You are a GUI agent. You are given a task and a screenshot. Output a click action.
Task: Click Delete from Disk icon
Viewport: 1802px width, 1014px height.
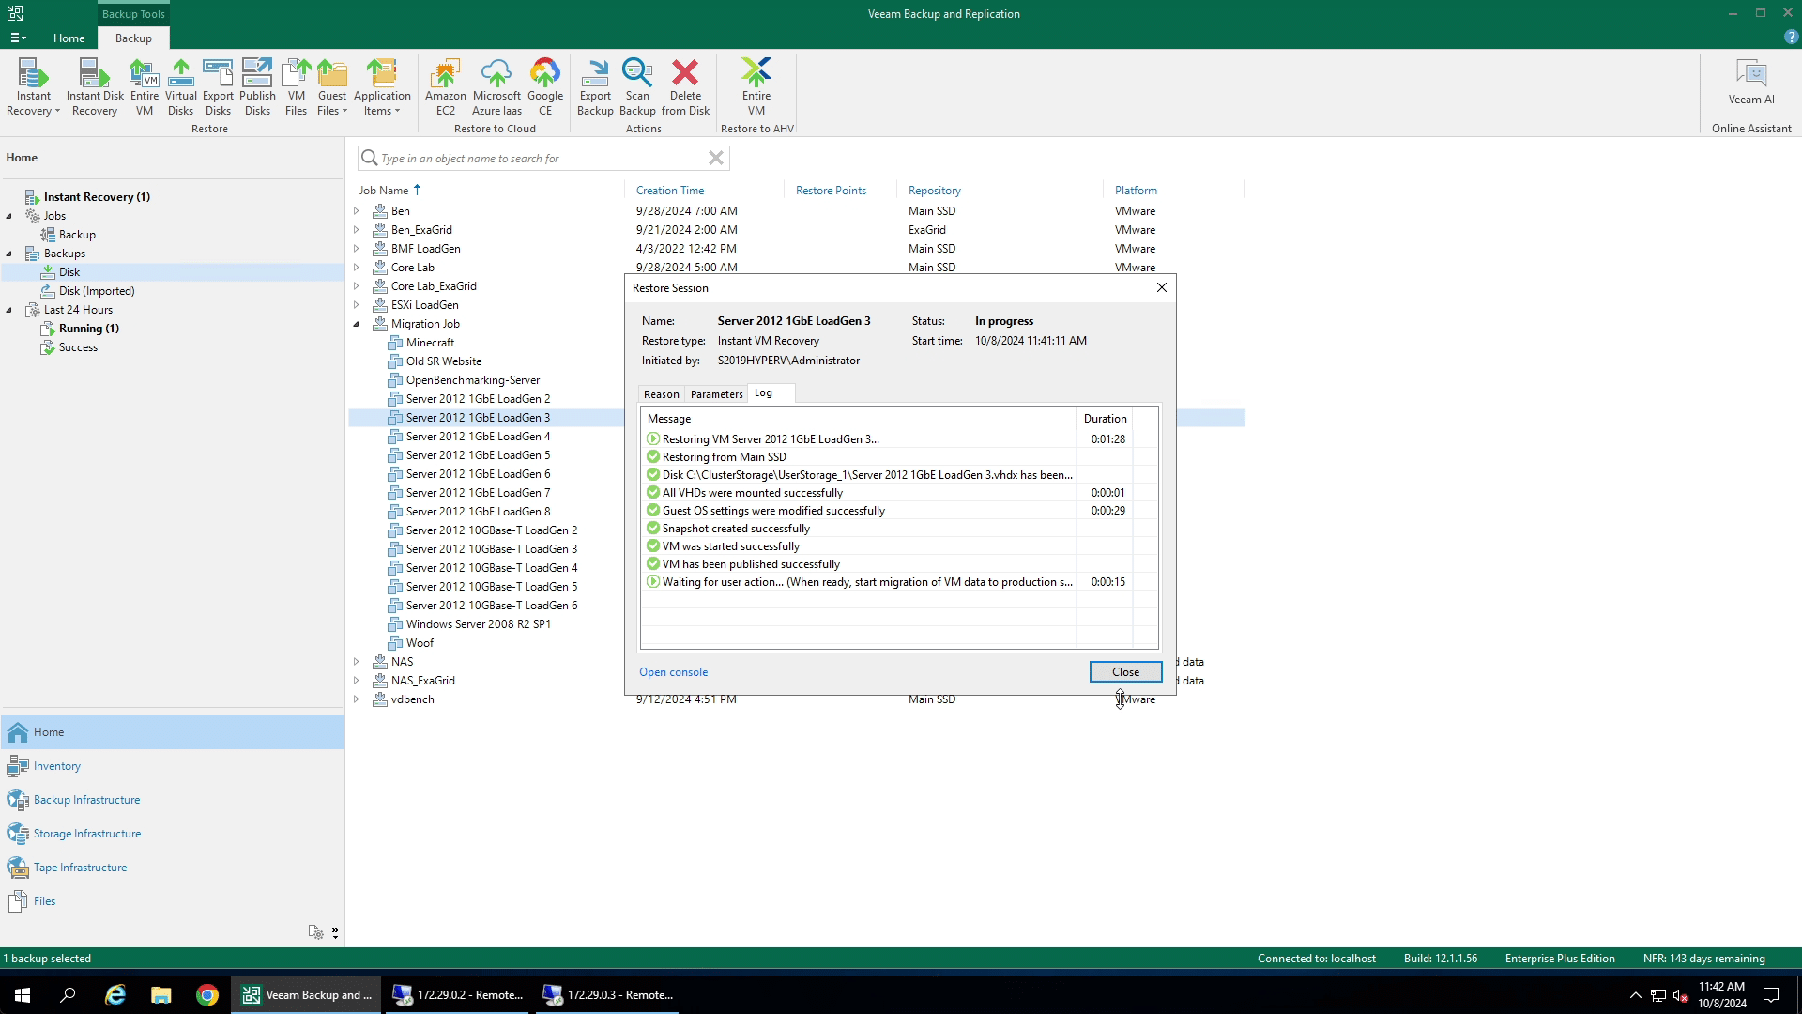[x=685, y=87]
